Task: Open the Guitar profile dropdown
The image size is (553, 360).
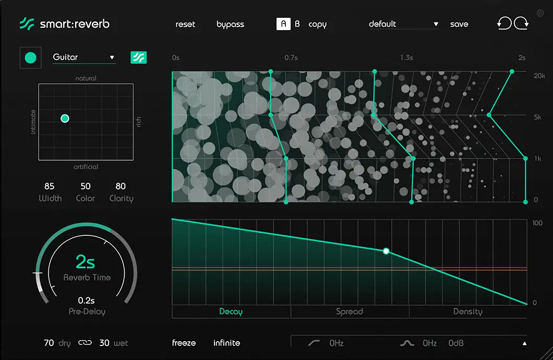Action: click(84, 57)
